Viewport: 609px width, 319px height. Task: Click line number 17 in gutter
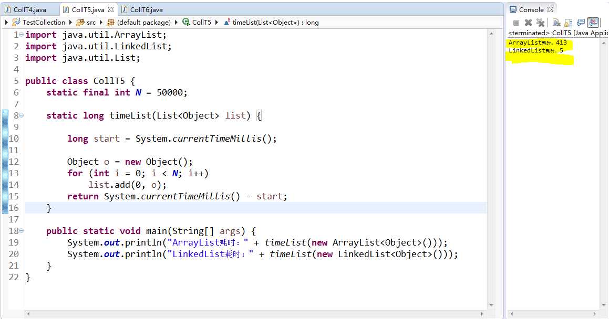tap(14, 219)
